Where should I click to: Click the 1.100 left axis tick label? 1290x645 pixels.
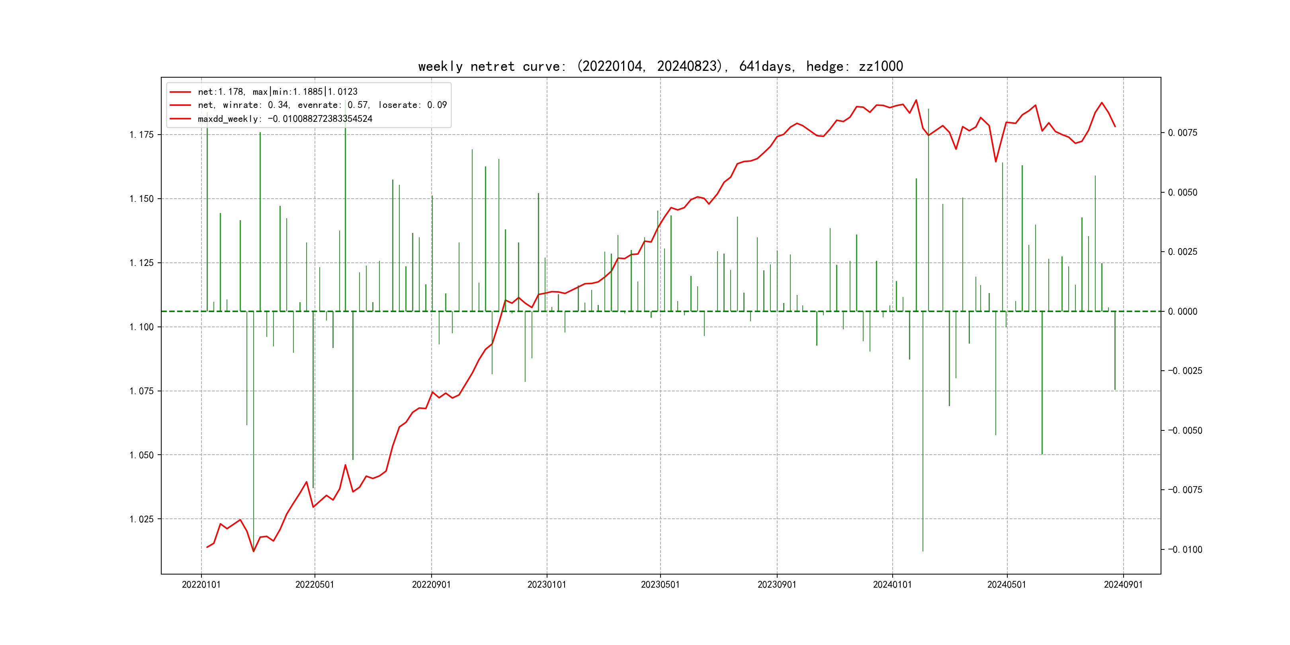pos(142,327)
